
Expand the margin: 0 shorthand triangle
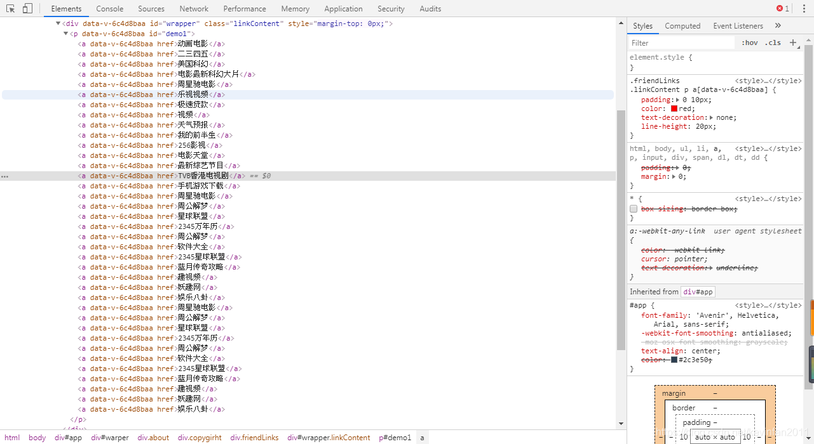tap(674, 176)
